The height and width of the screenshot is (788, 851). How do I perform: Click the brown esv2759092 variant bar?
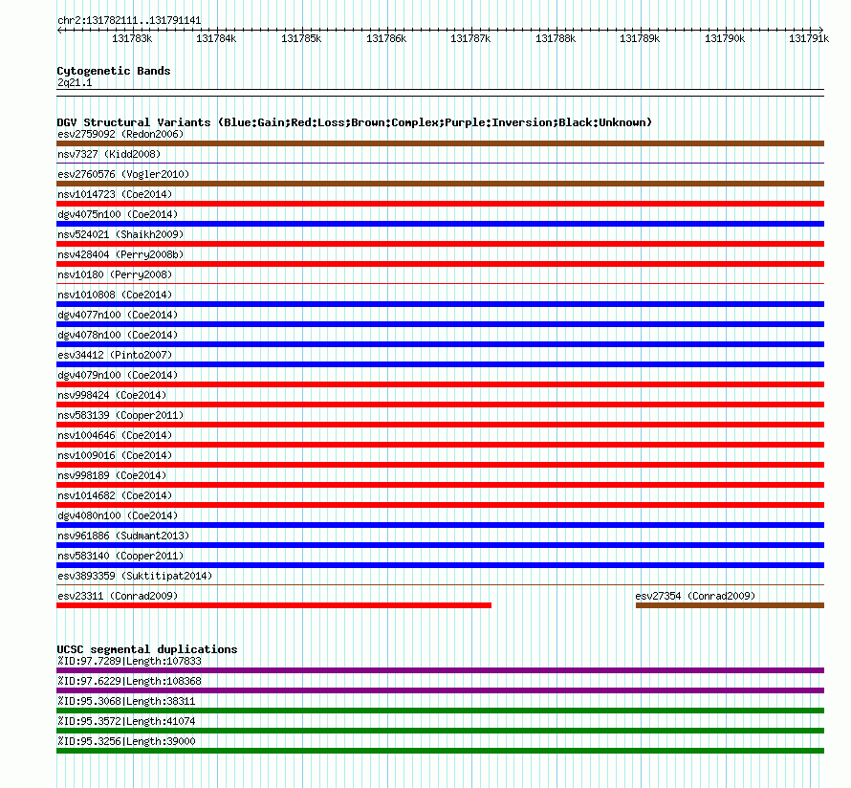click(440, 143)
